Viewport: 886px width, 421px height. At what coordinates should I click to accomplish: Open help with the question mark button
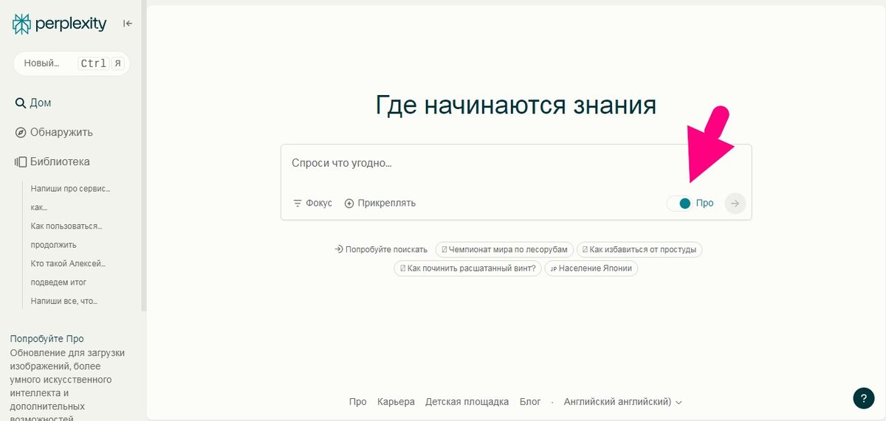[864, 398]
